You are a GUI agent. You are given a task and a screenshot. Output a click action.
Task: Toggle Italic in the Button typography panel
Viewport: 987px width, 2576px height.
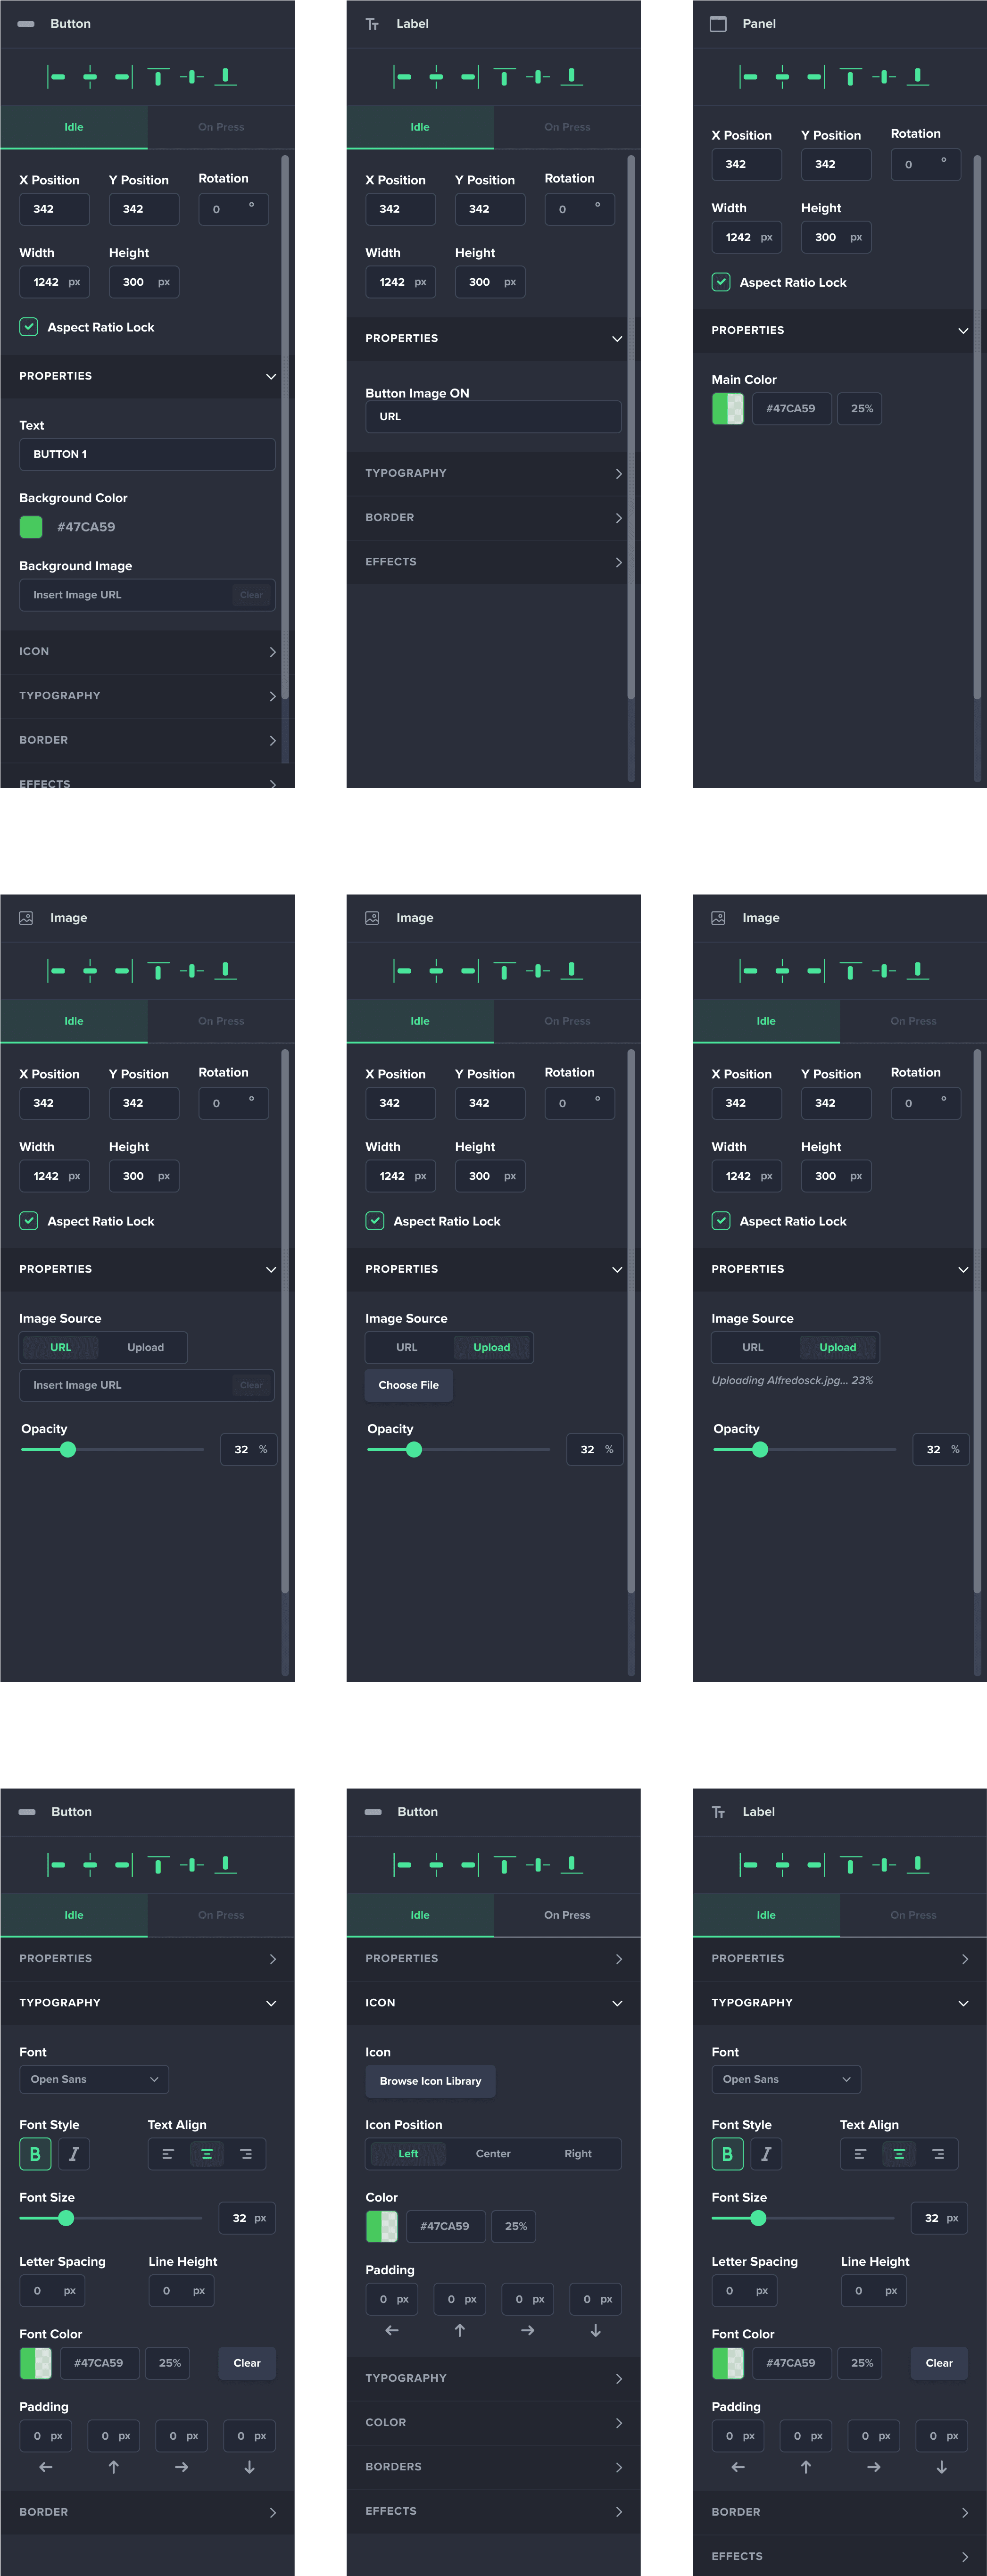pos(73,2153)
